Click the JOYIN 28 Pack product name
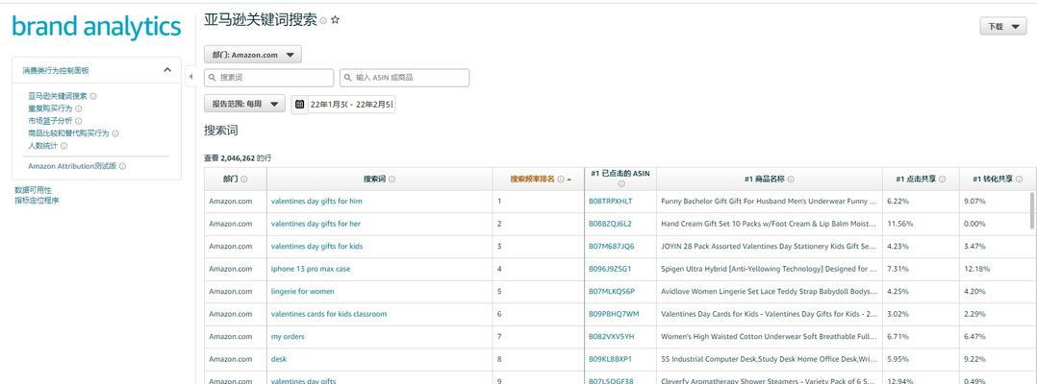Image resolution: width=1037 pixels, height=384 pixels. pyautogui.click(x=770, y=246)
